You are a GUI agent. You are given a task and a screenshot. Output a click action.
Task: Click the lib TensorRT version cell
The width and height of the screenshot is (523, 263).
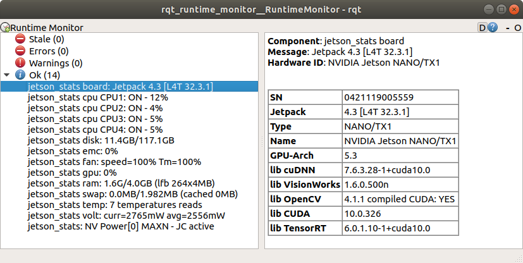point(400,228)
